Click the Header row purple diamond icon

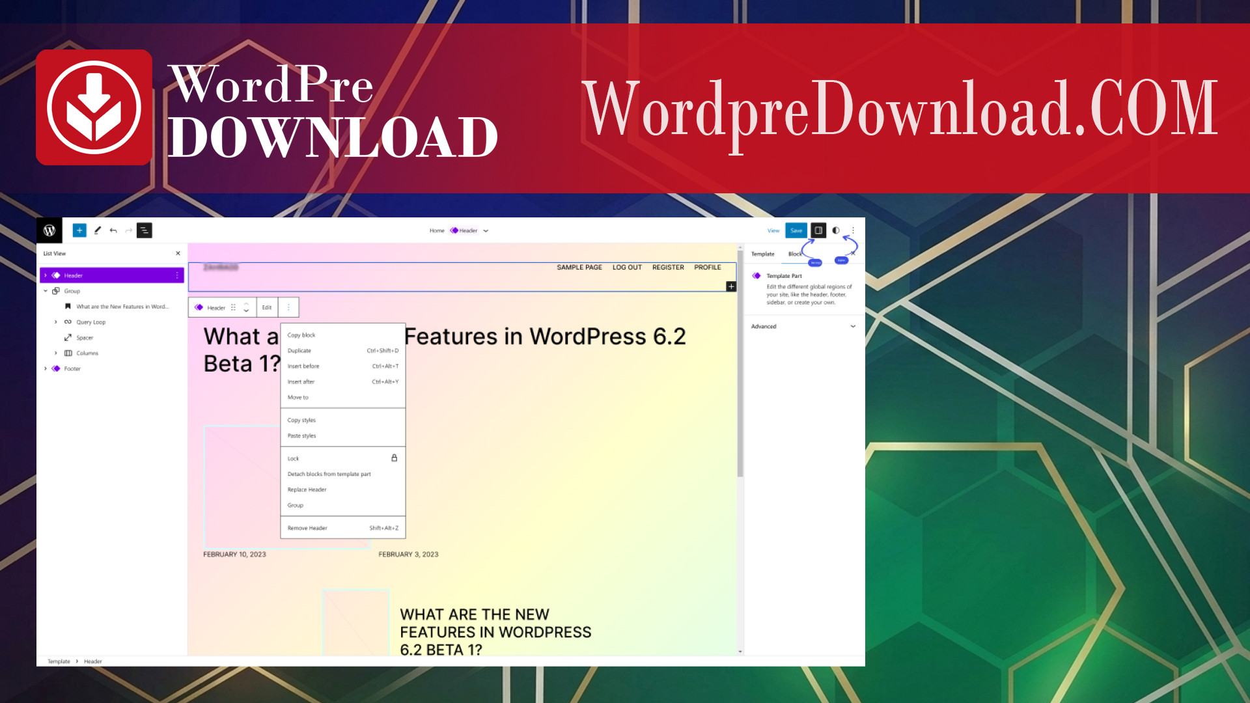click(x=56, y=276)
